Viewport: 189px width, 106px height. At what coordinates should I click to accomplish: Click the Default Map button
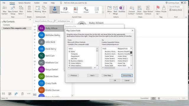127,75
